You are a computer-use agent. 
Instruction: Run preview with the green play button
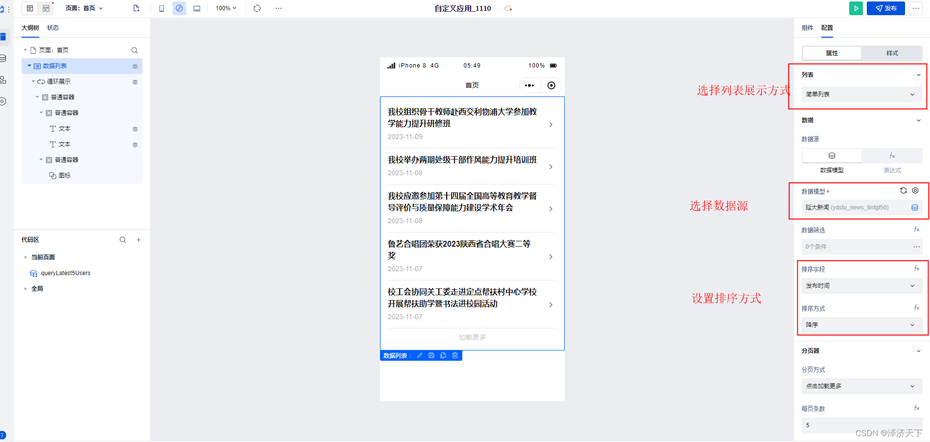tap(856, 8)
